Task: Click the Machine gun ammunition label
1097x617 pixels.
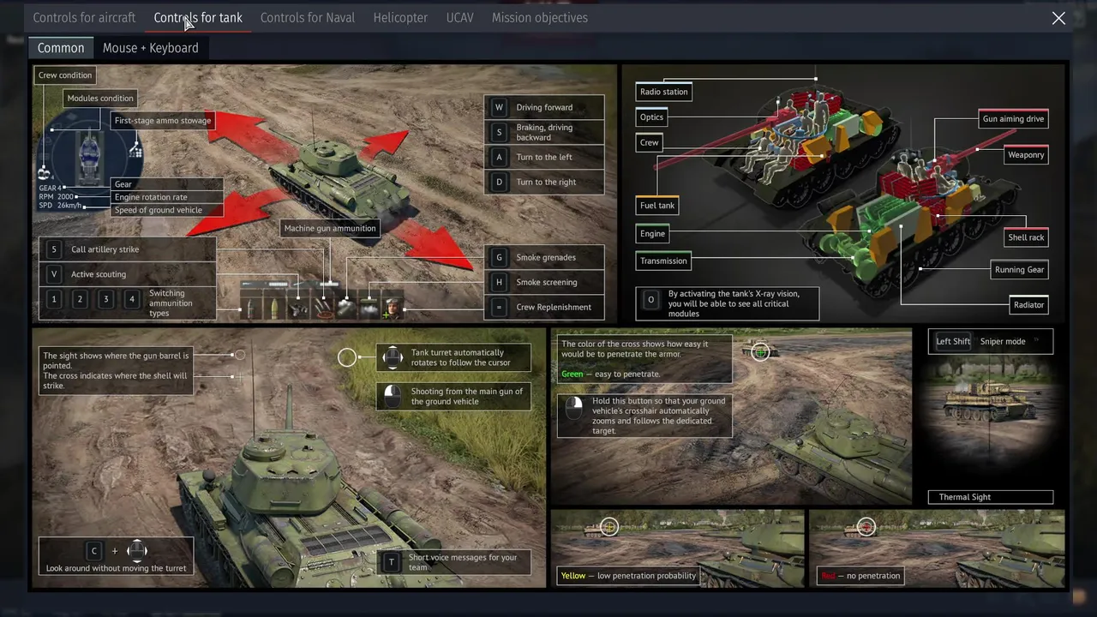Action: (x=330, y=229)
